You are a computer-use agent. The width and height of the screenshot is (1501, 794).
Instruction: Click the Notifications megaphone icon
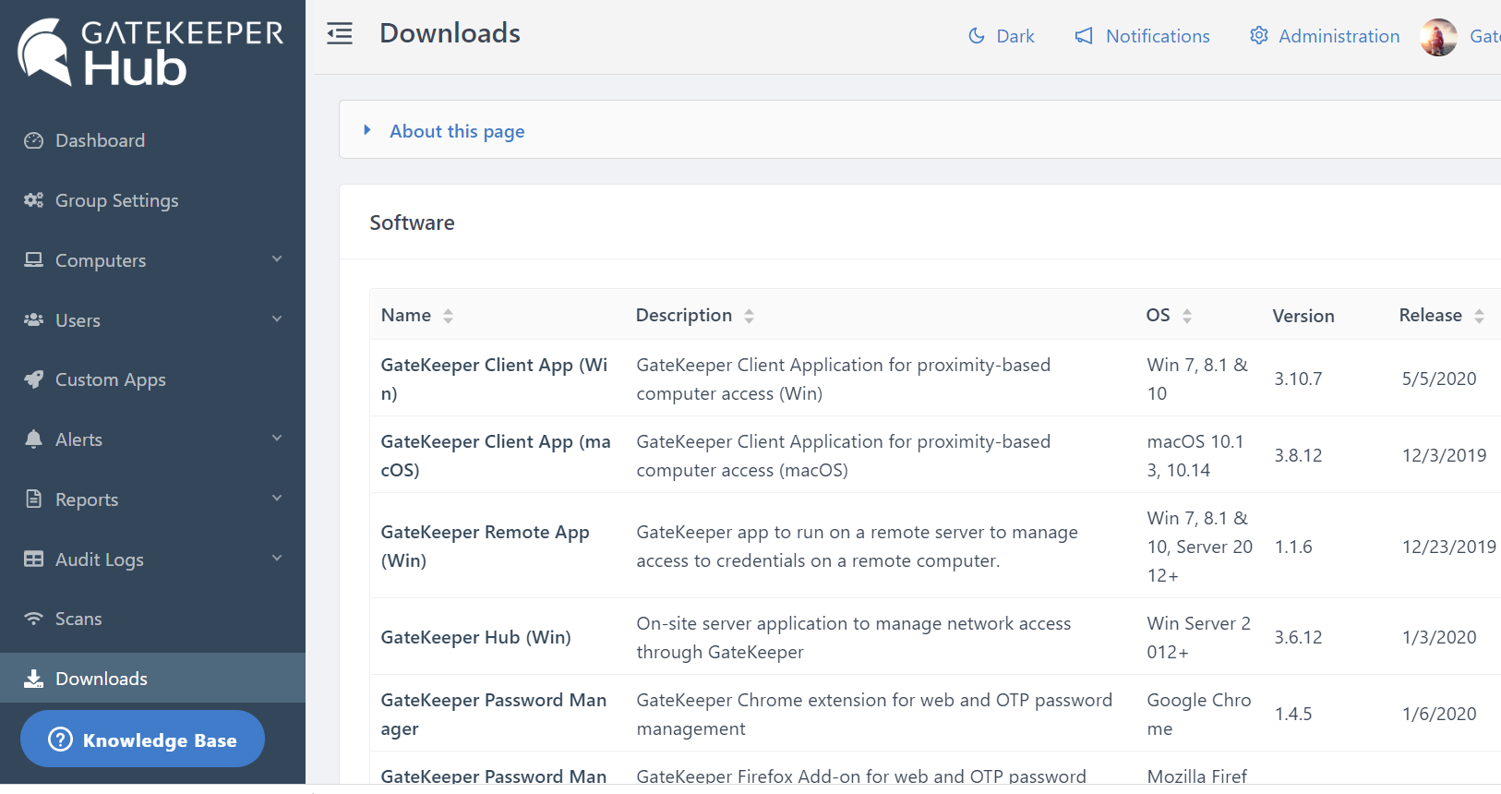click(x=1084, y=36)
